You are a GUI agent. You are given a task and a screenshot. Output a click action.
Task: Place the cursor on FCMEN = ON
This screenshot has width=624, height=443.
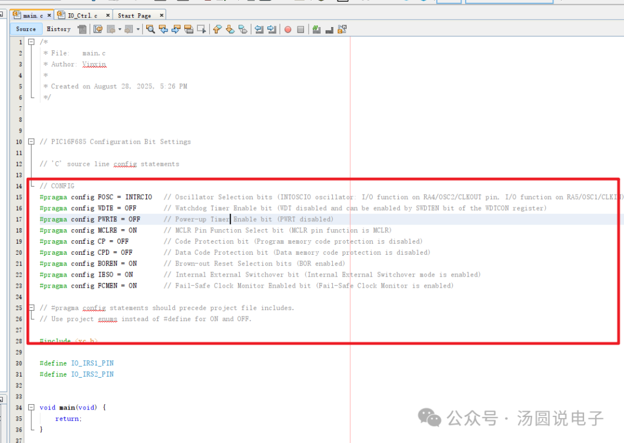pyautogui.click(x=117, y=285)
